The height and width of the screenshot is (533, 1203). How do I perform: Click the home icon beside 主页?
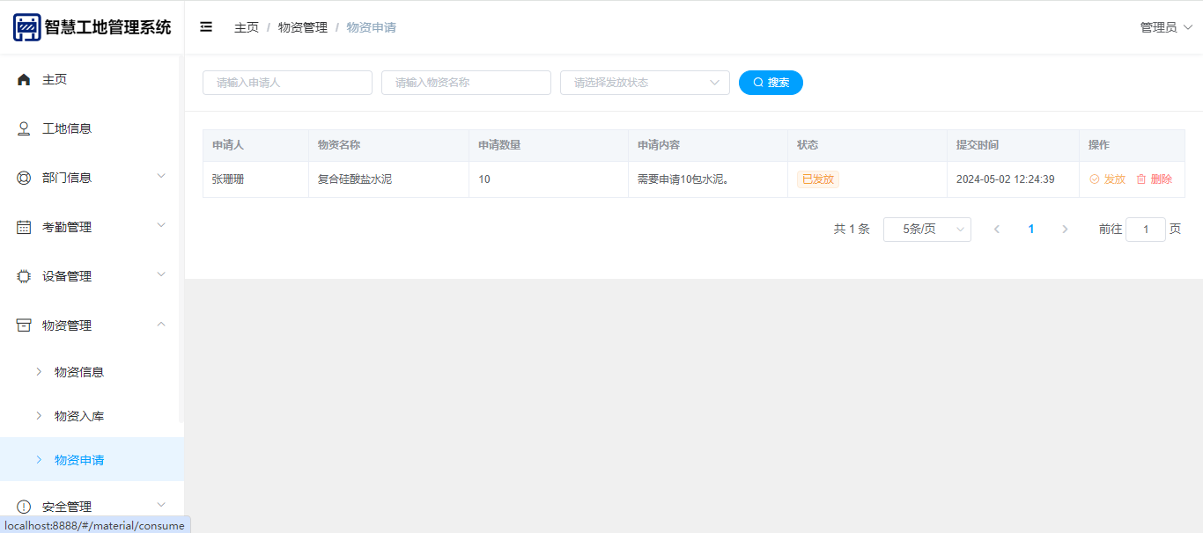click(24, 79)
